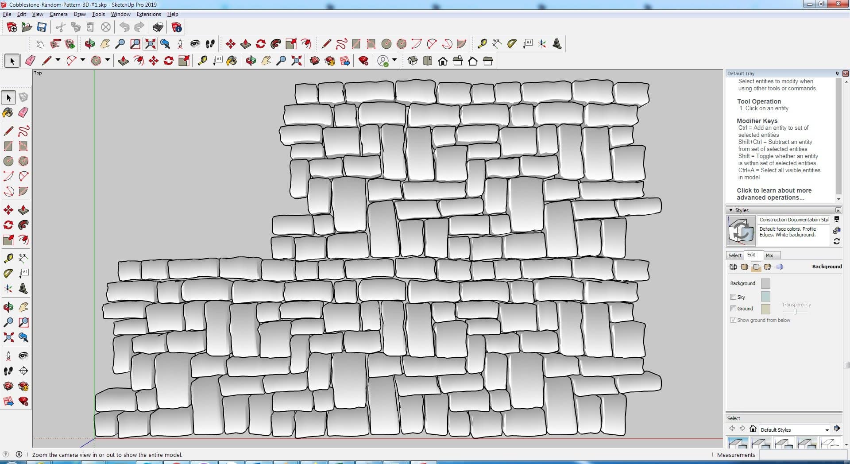The height and width of the screenshot is (464, 850).
Task: Click the Save file icon
Action: 42,27
